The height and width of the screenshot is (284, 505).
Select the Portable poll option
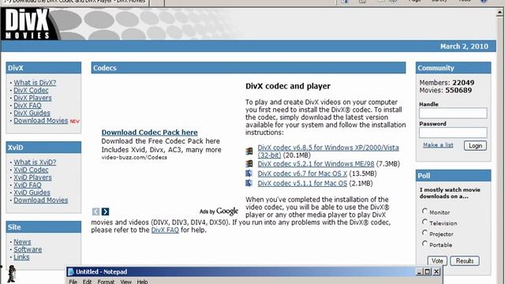425,244
